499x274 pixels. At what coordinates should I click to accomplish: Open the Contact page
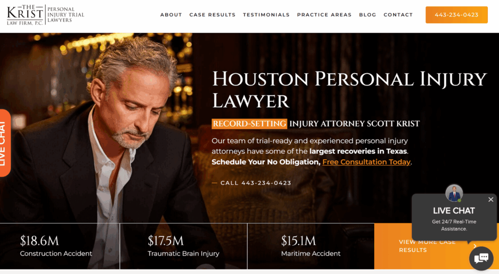(398, 15)
